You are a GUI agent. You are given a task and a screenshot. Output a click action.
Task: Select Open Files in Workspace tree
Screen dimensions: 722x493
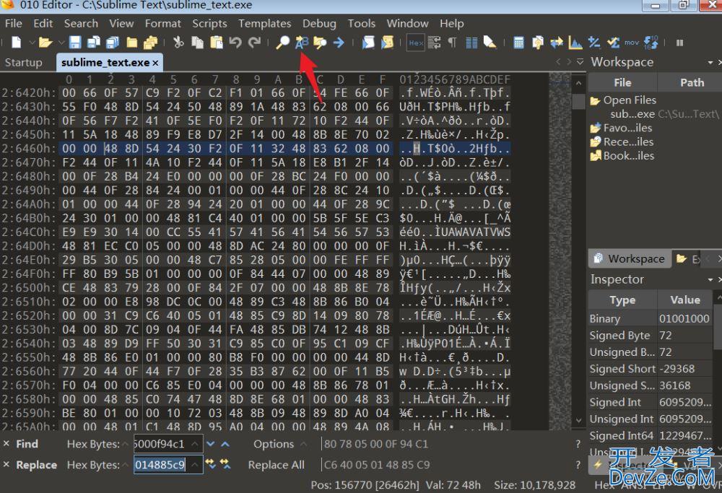point(630,100)
